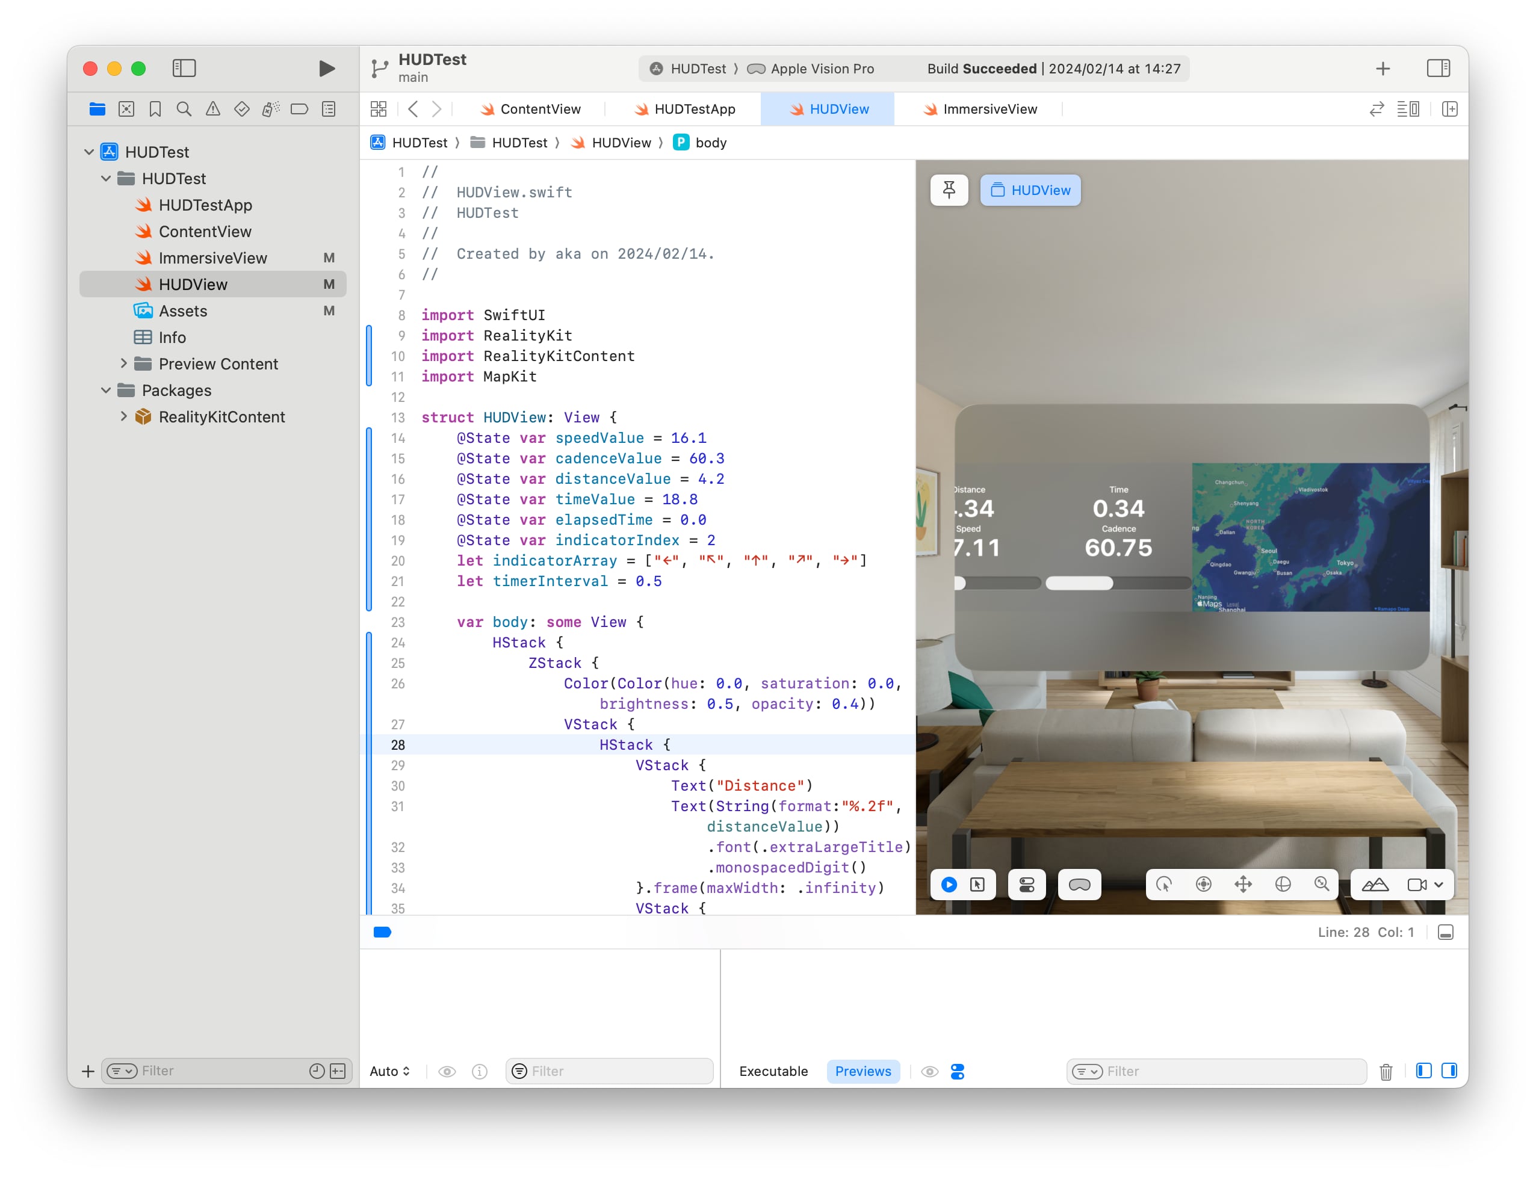Toggle the right inspector panel
This screenshot has width=1536, height=1177.
1438,69
